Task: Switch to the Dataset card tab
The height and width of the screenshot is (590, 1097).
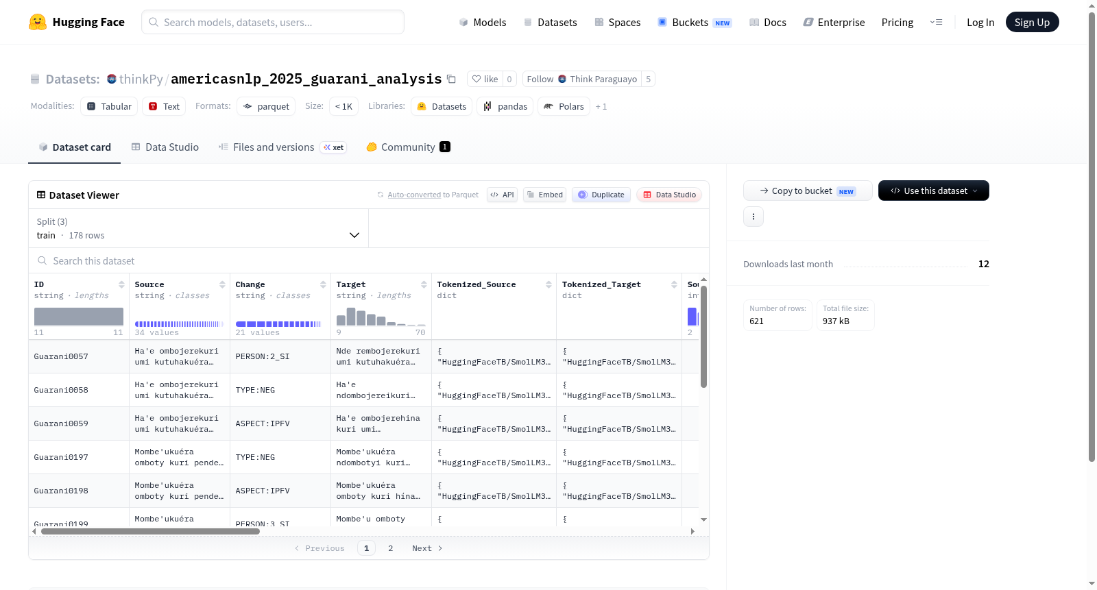Action: pos(74,147)
